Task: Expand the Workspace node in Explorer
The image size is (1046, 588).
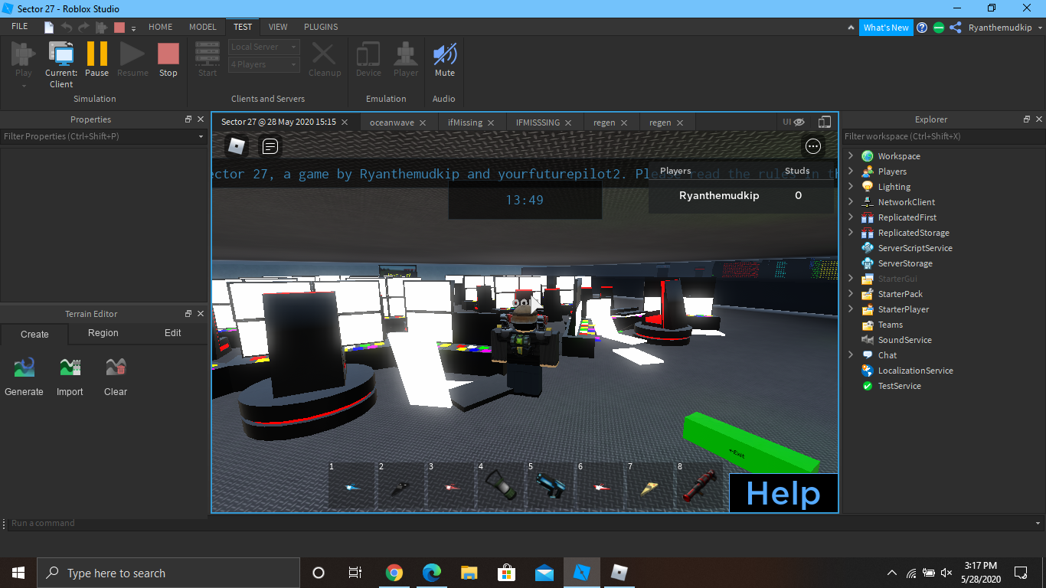Action: 851,156
